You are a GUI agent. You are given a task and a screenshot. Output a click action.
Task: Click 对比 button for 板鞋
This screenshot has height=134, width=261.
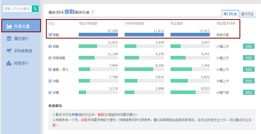249,46
